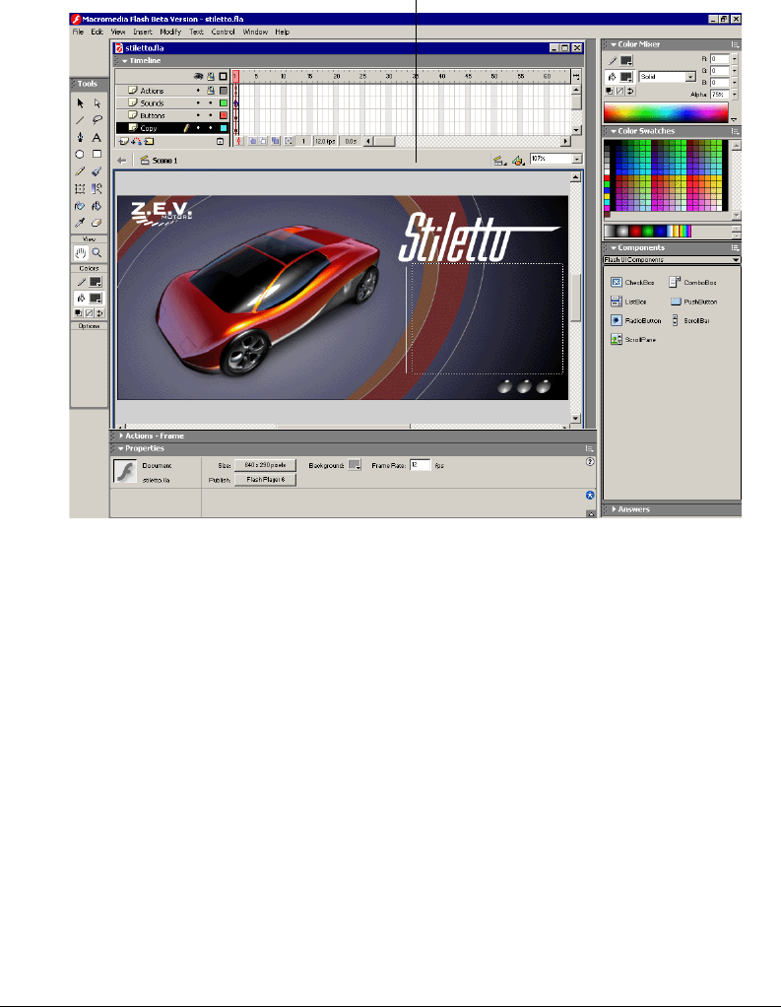The width and height of the screenshot is (781, 1007).
Task: Expand the Actions - Frame panel
Action: [121, 436]
